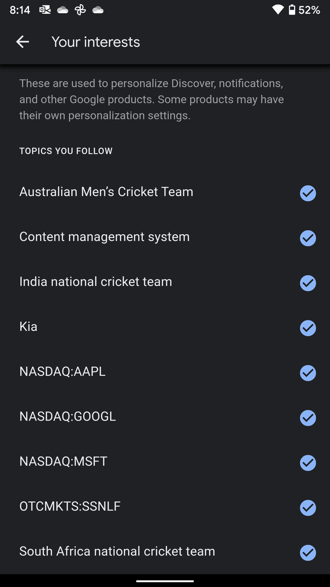Select the Content management system label
The image size is (330, 587).
coord(104,237)
